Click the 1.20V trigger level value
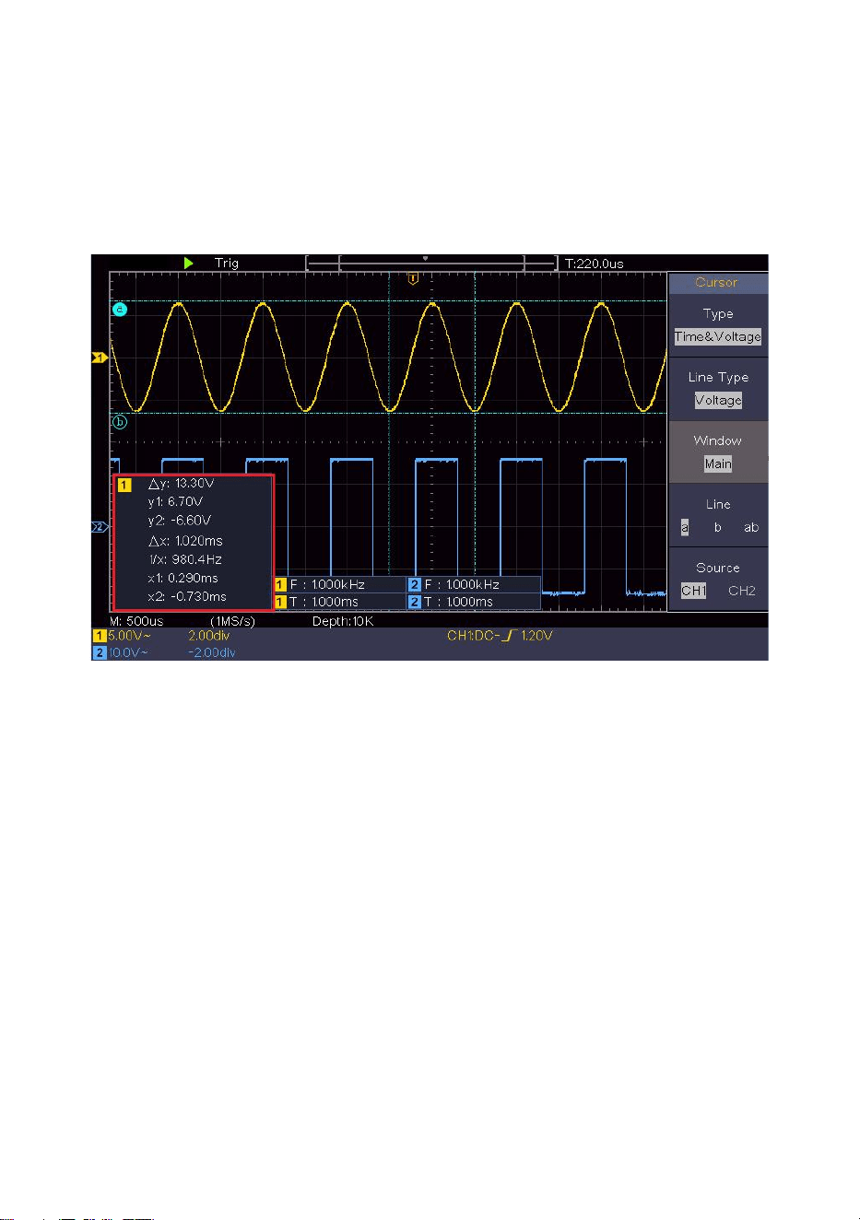This screenshot has height=1220, width=860. [536, 636]
